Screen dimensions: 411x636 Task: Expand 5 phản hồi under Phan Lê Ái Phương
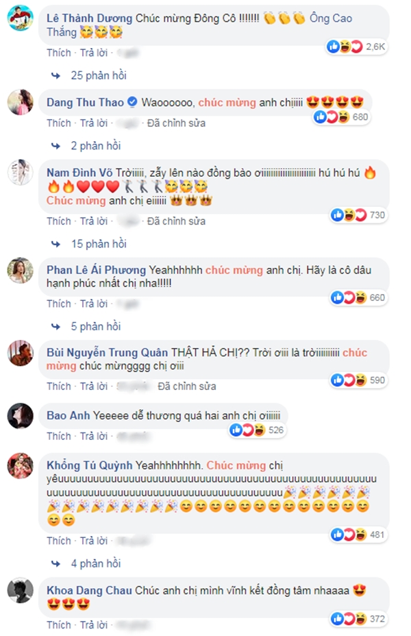[x=96, y=326]
